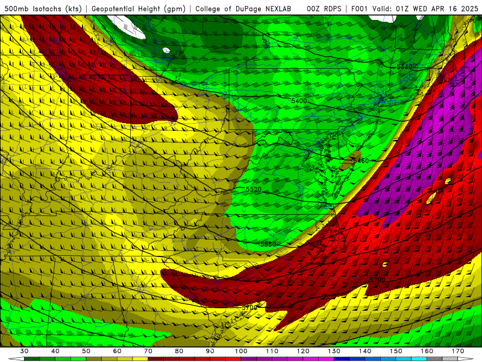Click the 5700 contour label inside bright red offshore band

[x=377, y=280]
